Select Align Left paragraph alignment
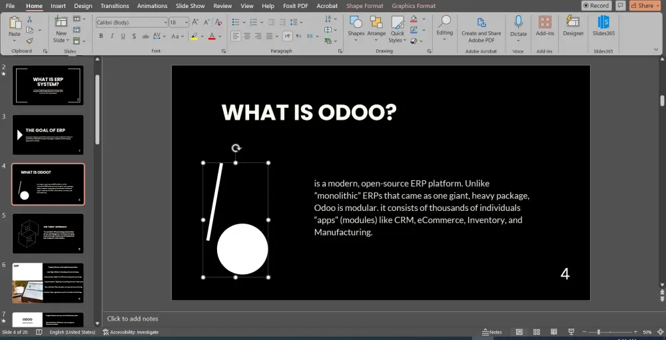 point(236,36)
